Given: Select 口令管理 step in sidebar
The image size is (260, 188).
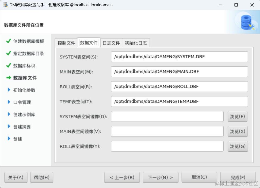Looking at the screenshot, I should tap(22, 102).
